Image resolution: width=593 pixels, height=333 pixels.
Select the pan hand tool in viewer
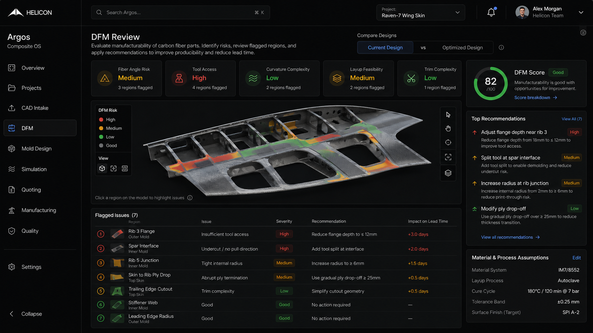pyautogui.click(x=448, y=128)
